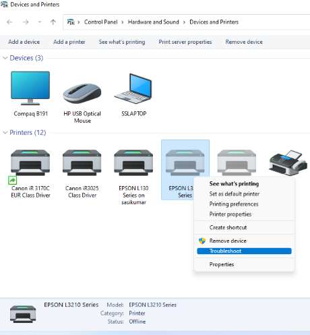Click the title bar Devices and Printers icon
Image resolution: width=310 pixels, height=335 pixels.
4,4
